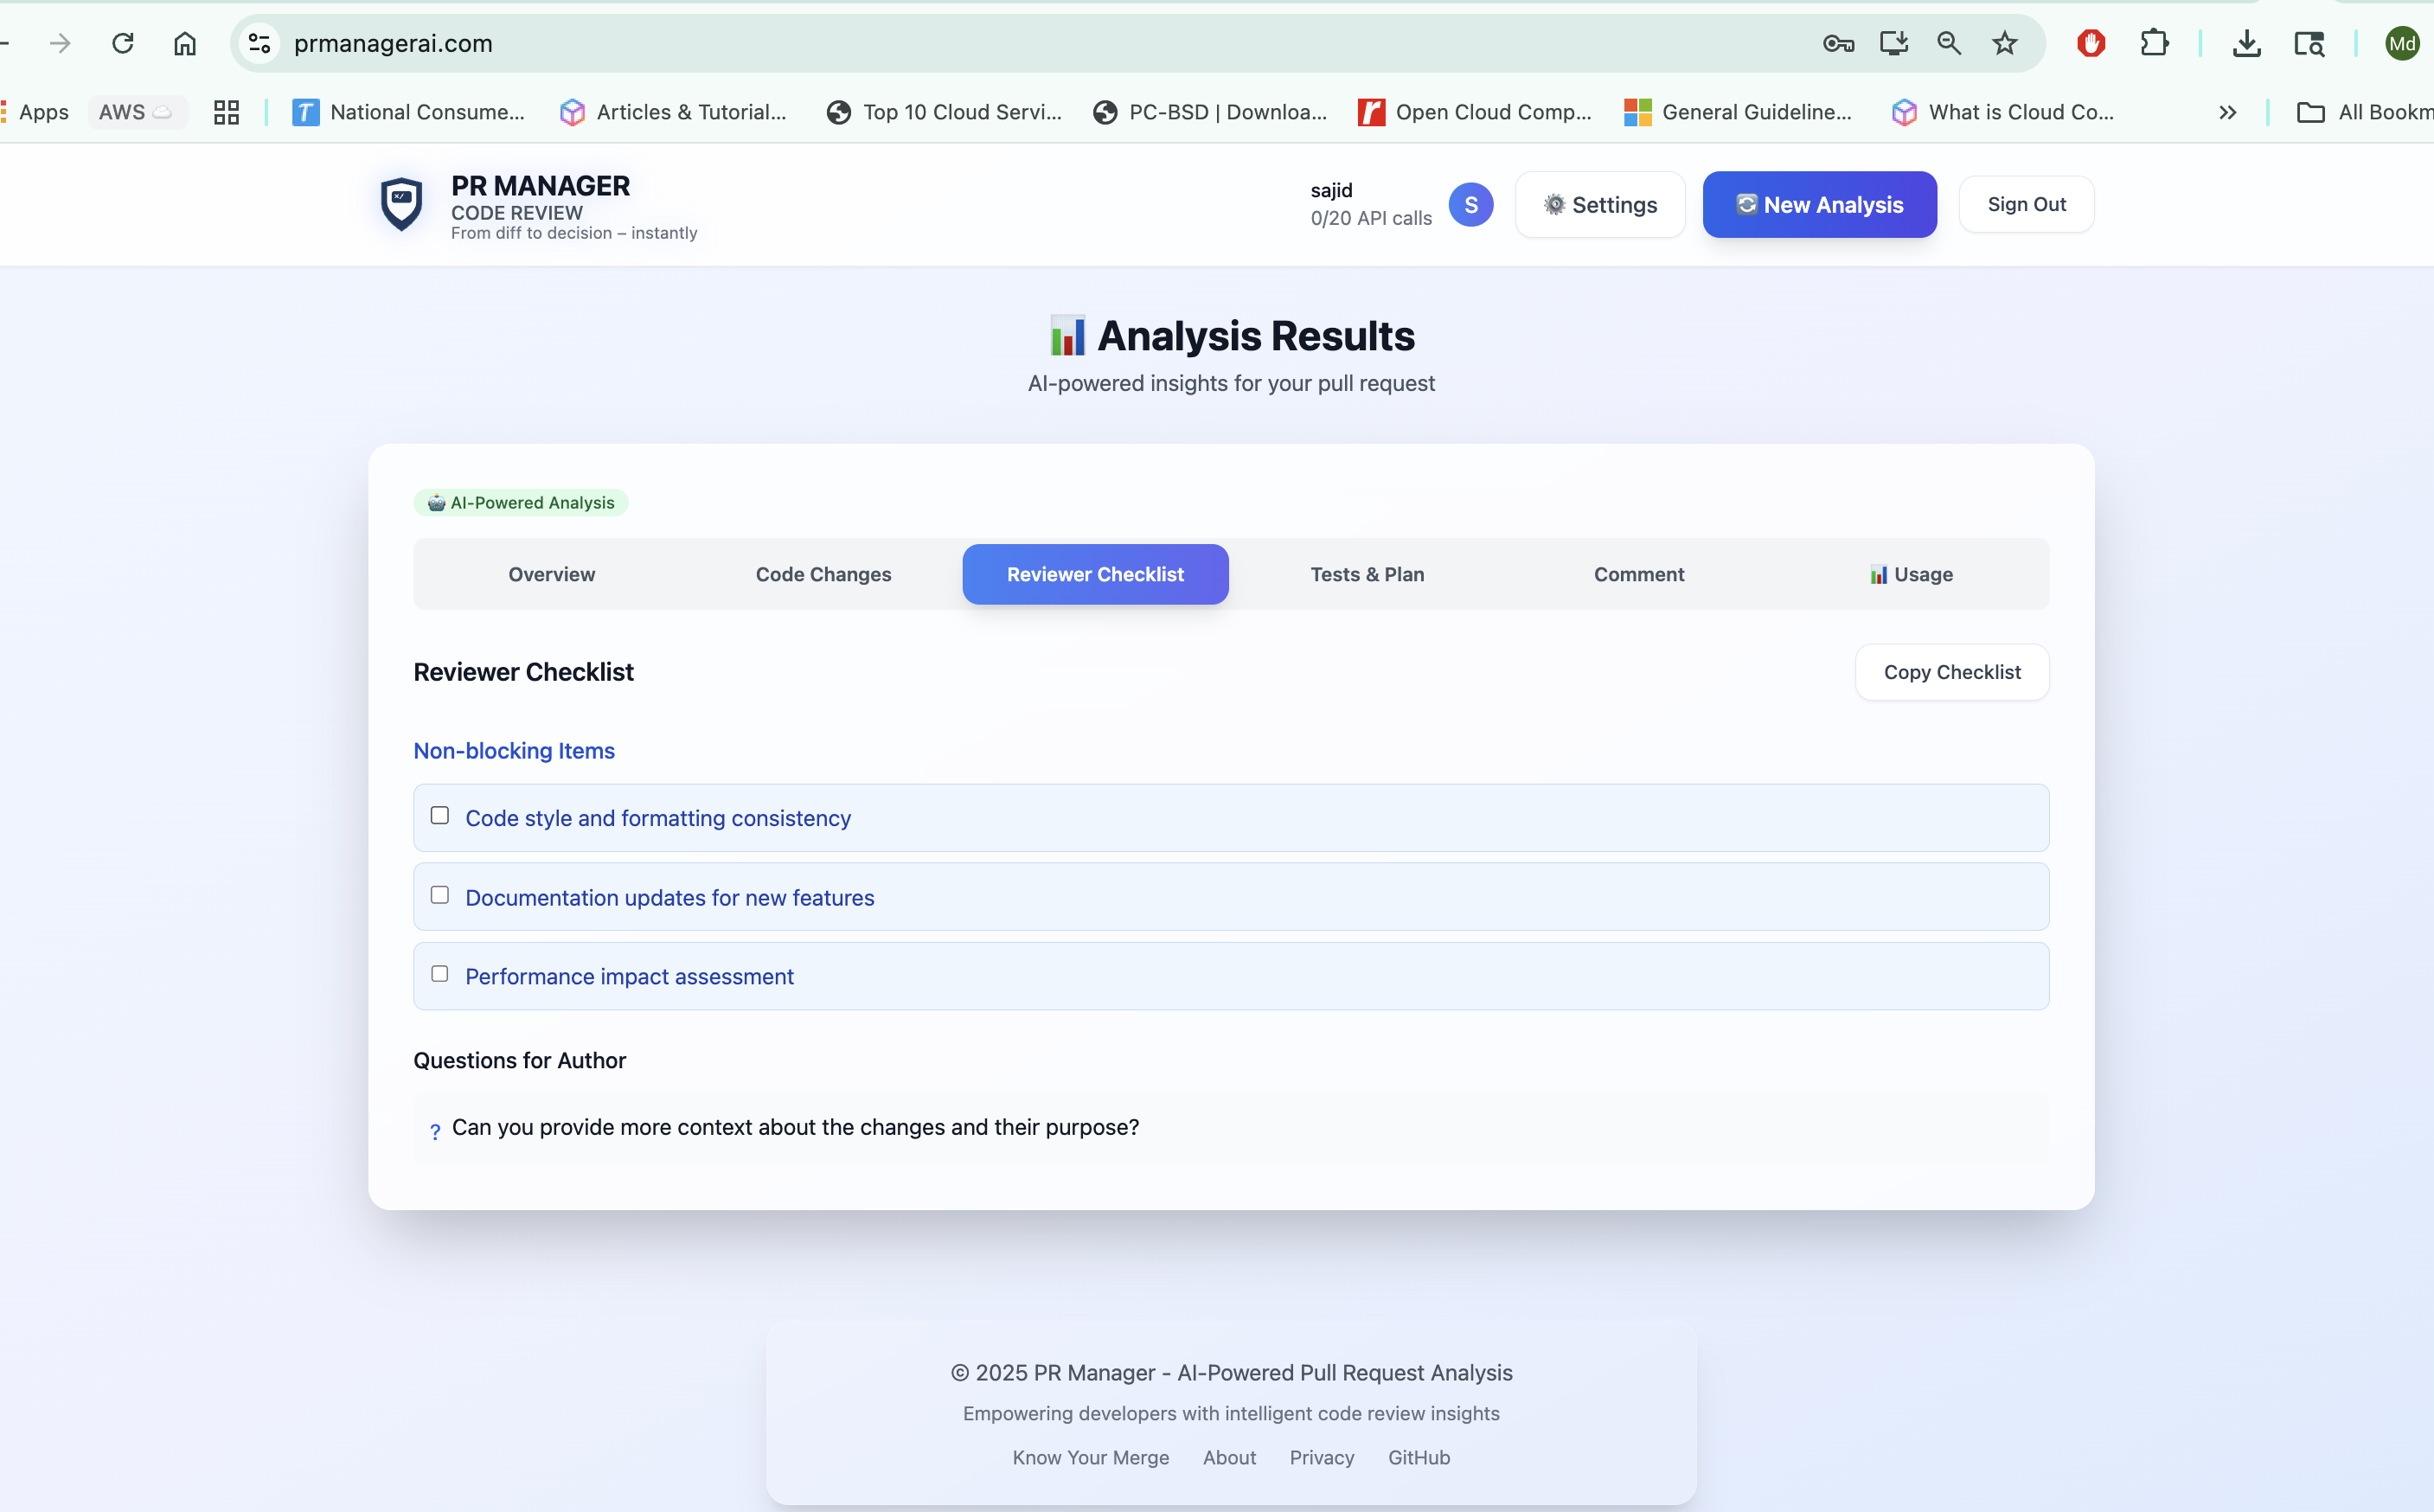Open the browser extensions puzzle icon
2434x1512 pixels.
click(x=2154, y=43)
